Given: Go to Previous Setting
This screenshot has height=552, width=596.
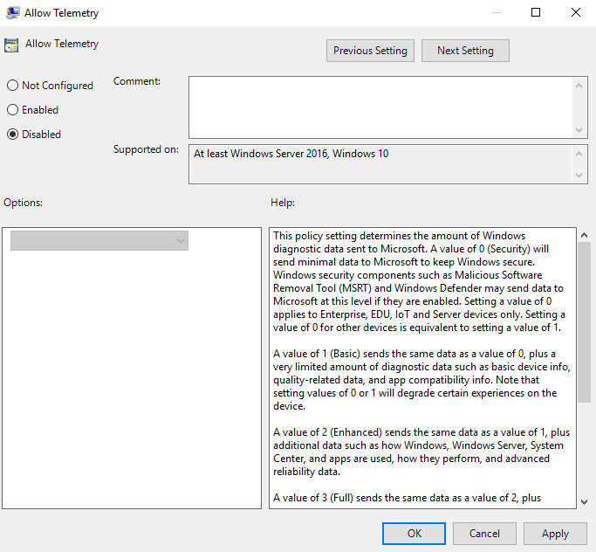Looking at the screenshot, I should pos(370,51).
